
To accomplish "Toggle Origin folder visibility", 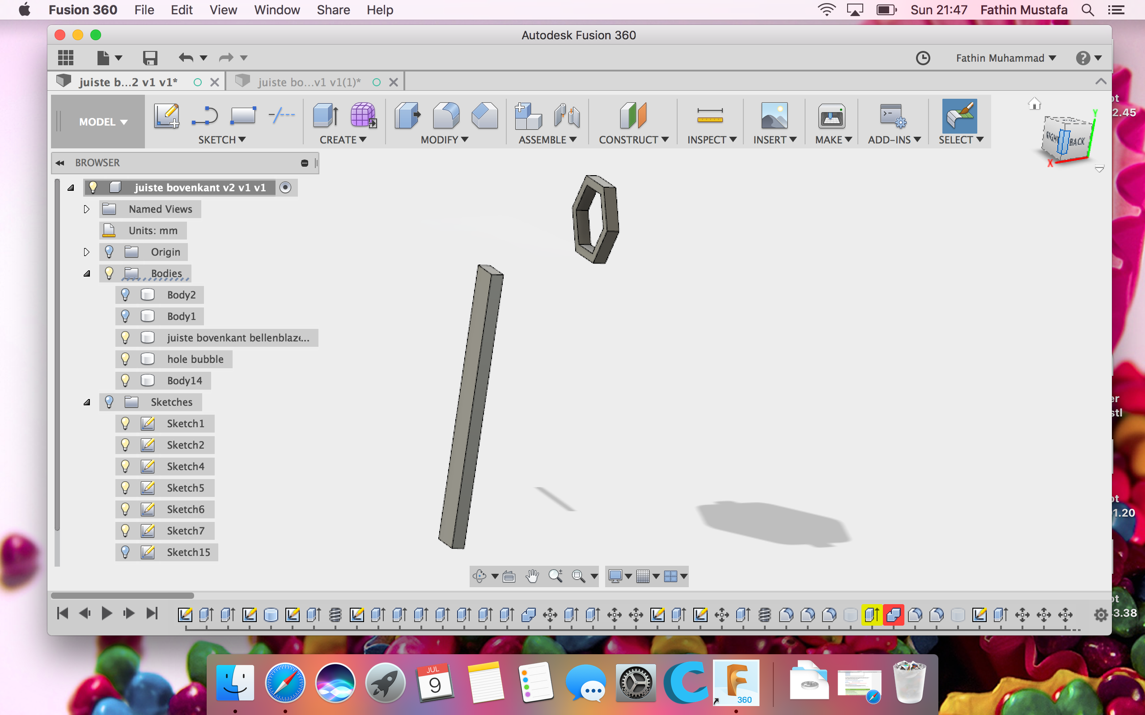I will click(x=109, y=252).
